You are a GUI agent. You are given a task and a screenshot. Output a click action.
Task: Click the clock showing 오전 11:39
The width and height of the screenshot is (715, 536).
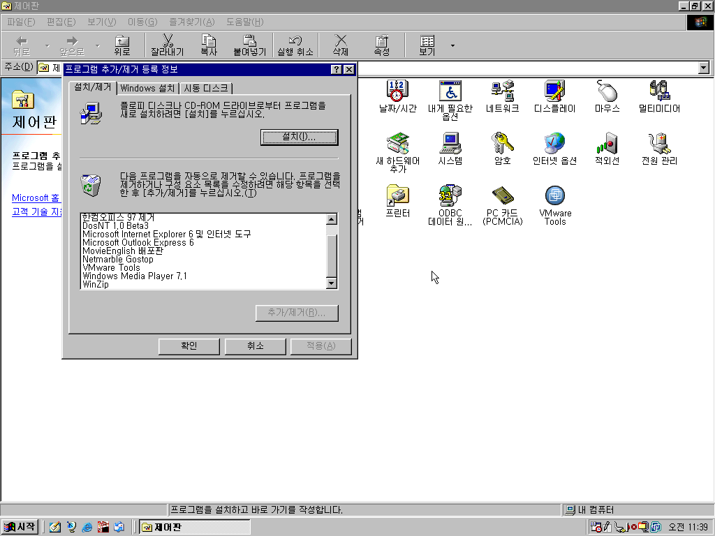[x=688, y=527]
